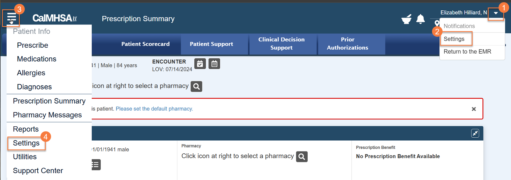
Task: Choose Return to the EMR
Action: click(467, 51)
